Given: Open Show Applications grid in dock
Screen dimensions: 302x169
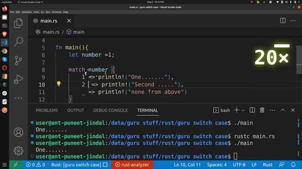Looking at the screenshot, I should [4, 165].
